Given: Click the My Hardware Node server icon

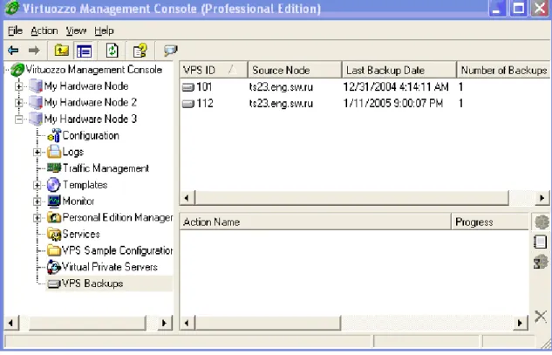Looking at the screenshot, I should [x=36, y=86].
